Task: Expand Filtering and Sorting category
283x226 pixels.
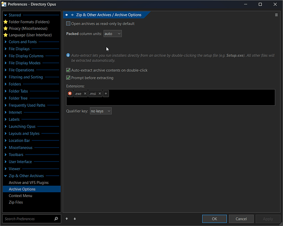Action: (5, 77)
